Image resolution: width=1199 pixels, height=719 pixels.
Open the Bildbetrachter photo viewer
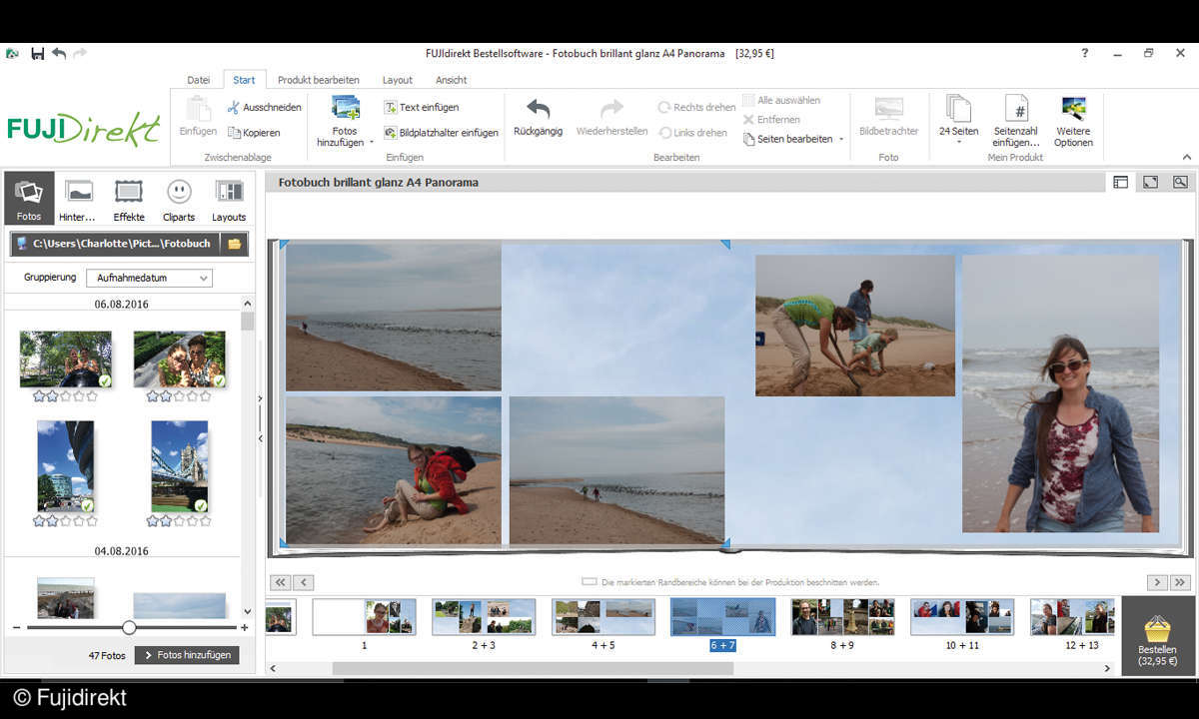888,118
